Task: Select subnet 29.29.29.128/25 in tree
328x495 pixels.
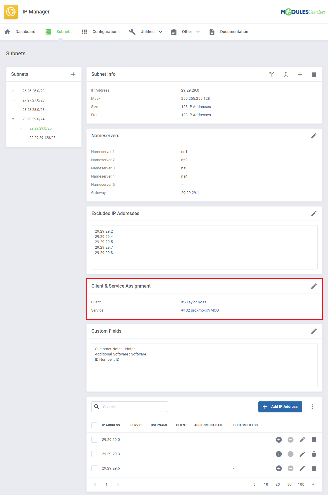Action: [42, 138]
